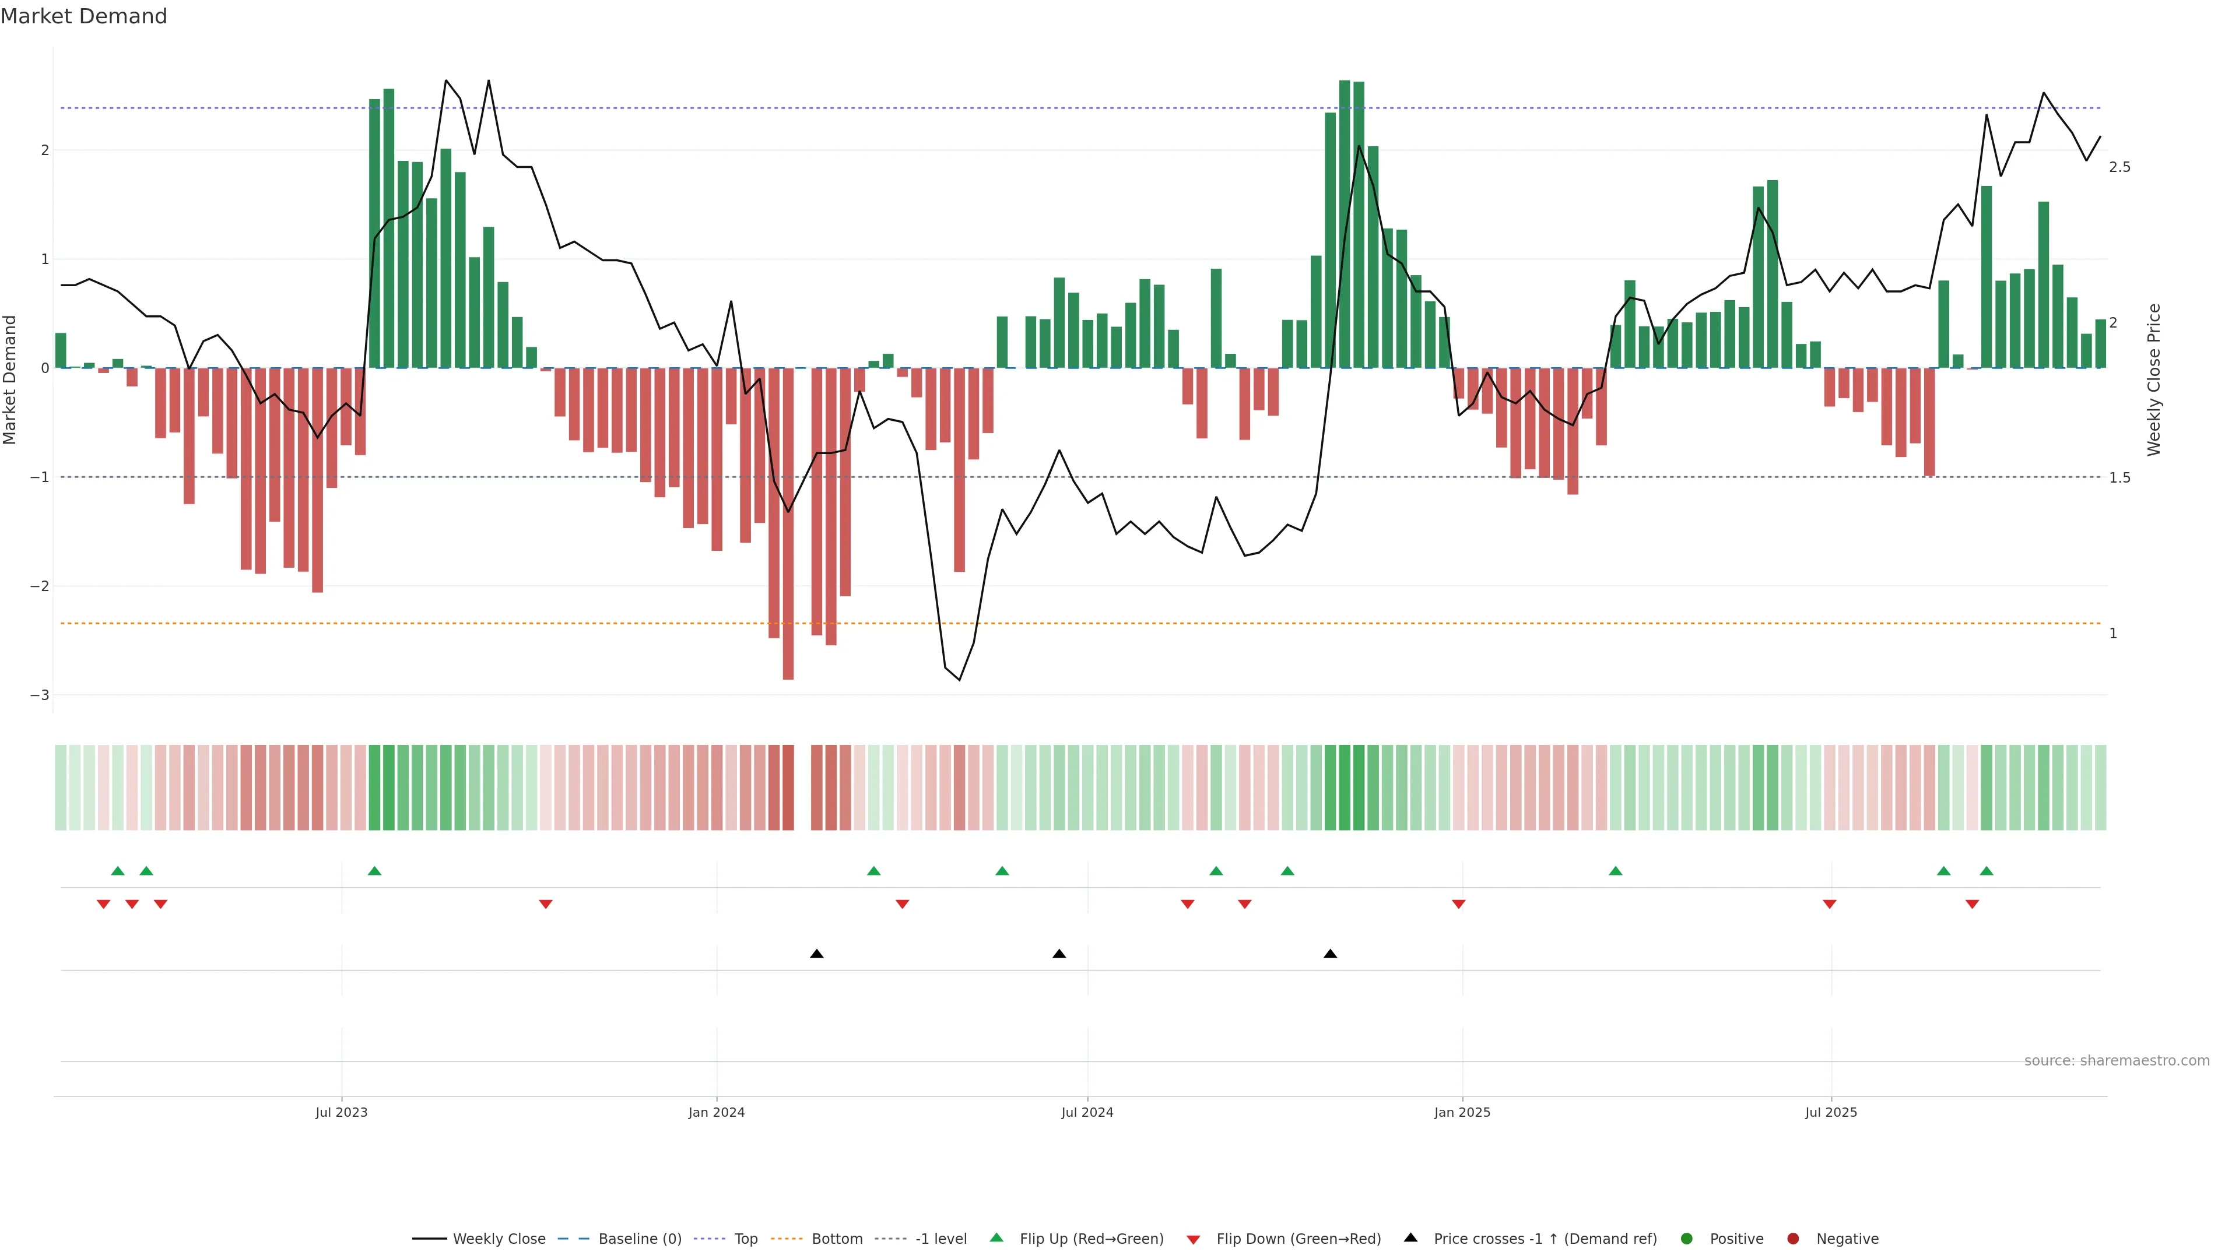Click the Jul 2025 x-axis label

pyautogui.click(x=1830, y=1112)
